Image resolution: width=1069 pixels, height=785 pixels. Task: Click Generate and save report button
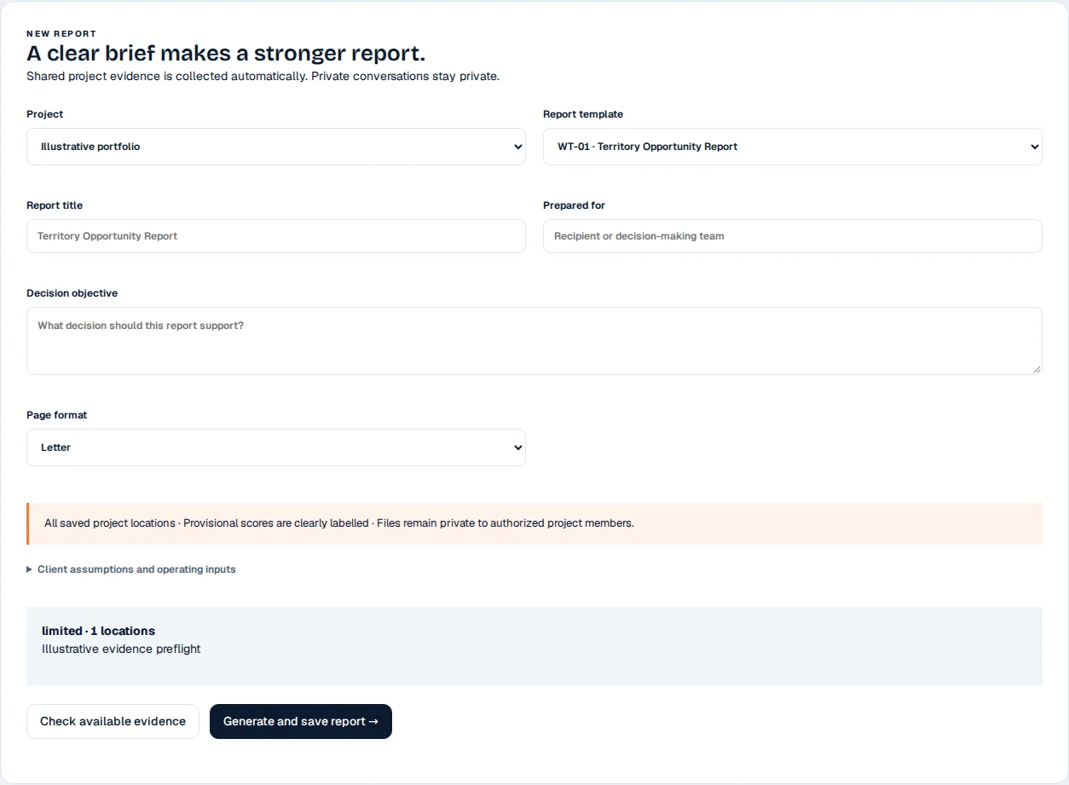tap(300, 721)
